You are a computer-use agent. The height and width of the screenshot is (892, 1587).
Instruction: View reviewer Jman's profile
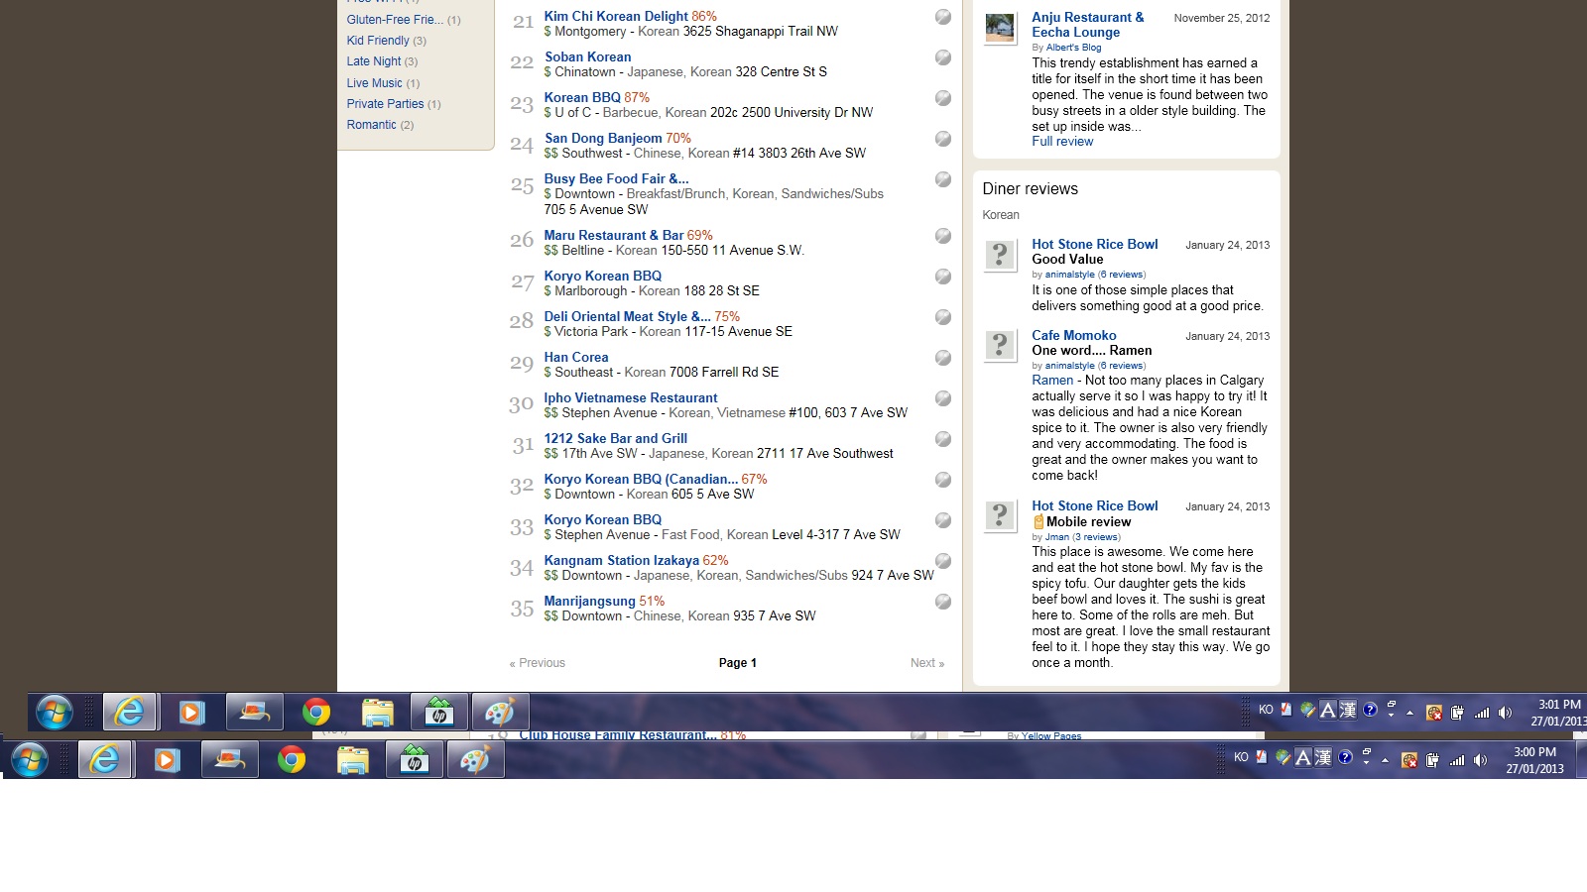1057,537
